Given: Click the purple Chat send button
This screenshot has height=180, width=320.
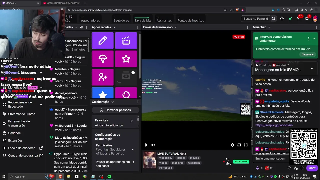Looking at the screenshot, I should [312, 168].
